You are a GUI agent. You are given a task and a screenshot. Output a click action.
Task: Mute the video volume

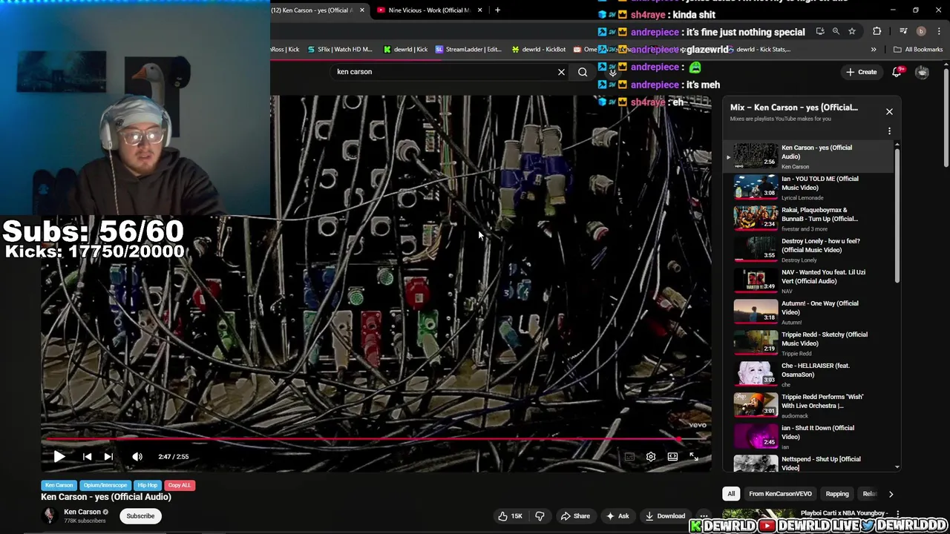pos(137,457)
